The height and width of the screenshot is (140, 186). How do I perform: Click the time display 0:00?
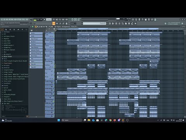pyautogui.click(x=76, y=19)
